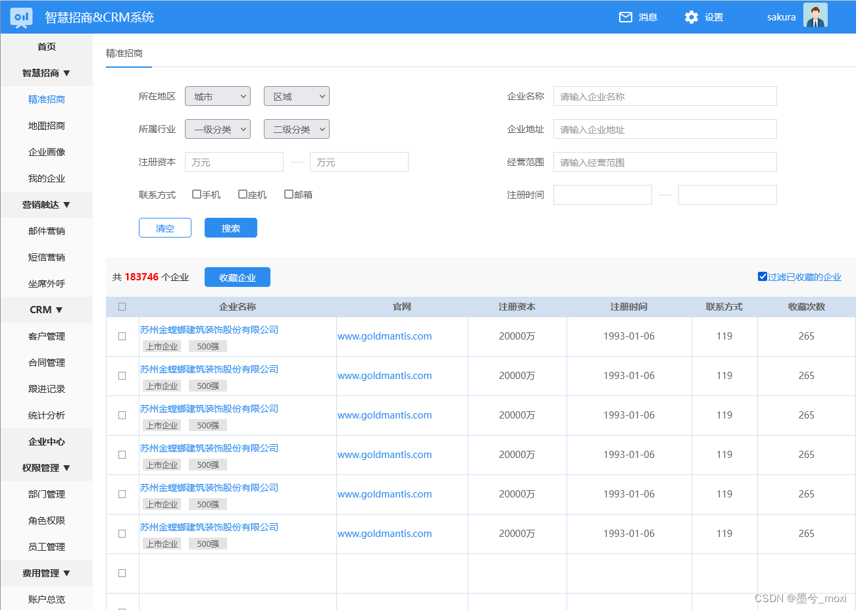
Task: Toggle the select-all checkbox in the table header
Action: [122, 307]
